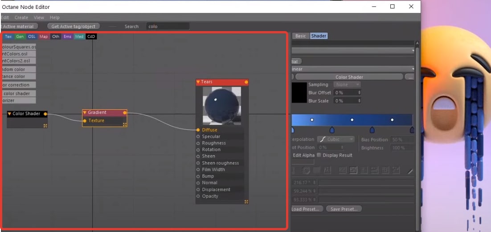The image size is (491, 232).
Task: Click the Tears node resize corner icon
Action: point(246,202)
